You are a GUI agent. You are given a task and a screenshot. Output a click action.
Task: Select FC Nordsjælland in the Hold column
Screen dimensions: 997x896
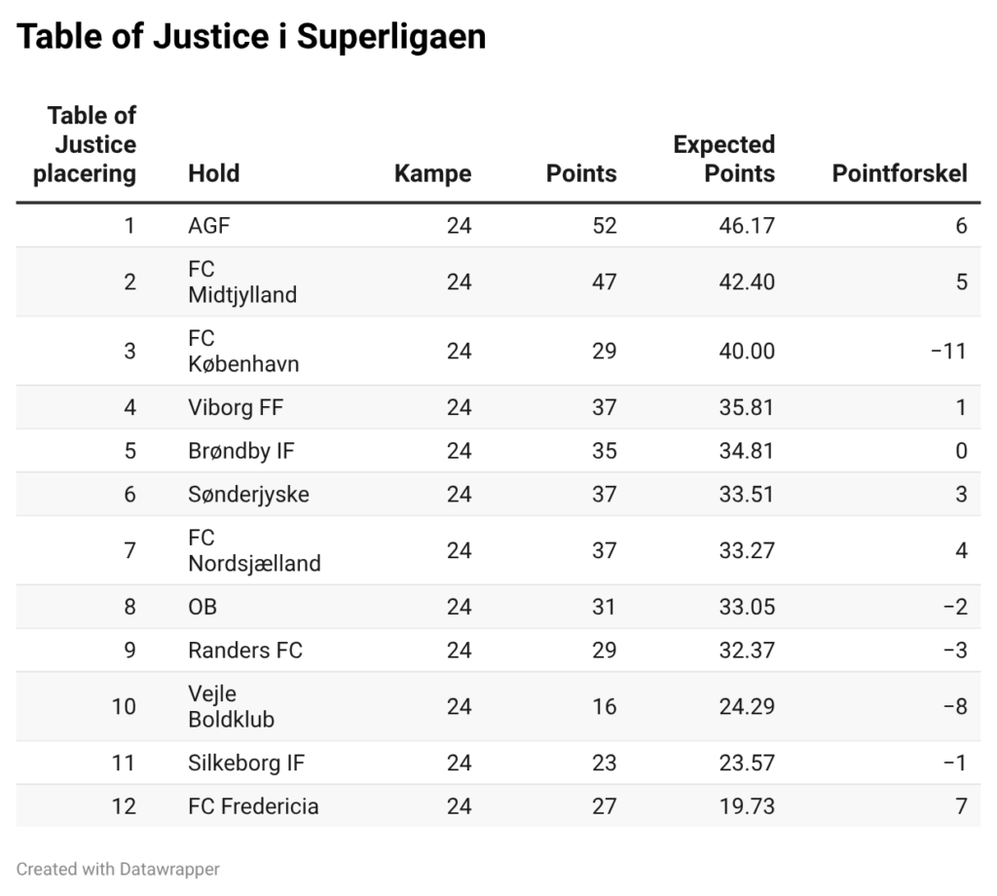pos(254,550)
